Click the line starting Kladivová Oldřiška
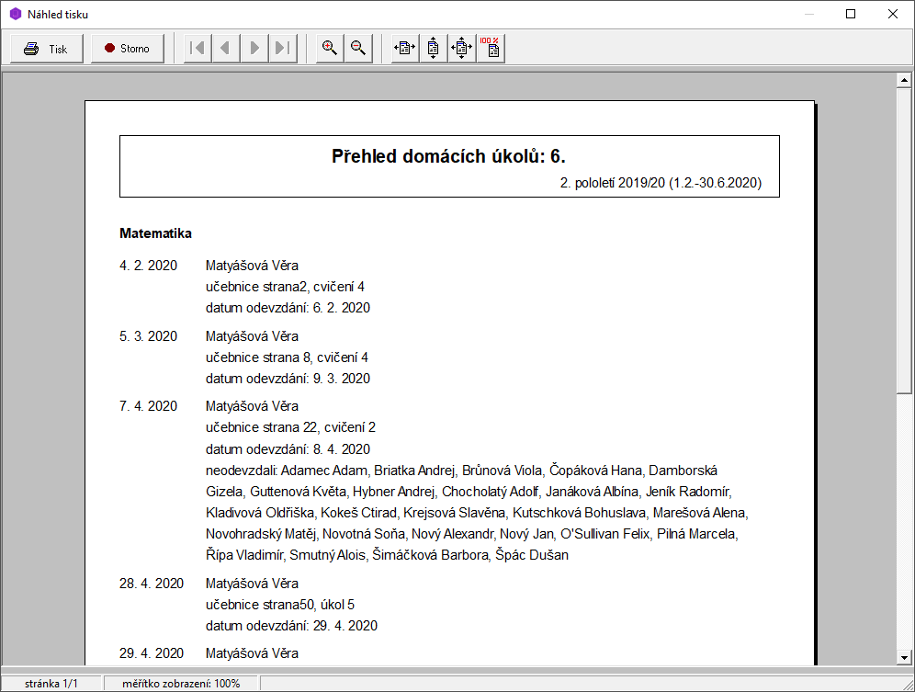Screen dimensions: 915x692 [x=477, y=513]
